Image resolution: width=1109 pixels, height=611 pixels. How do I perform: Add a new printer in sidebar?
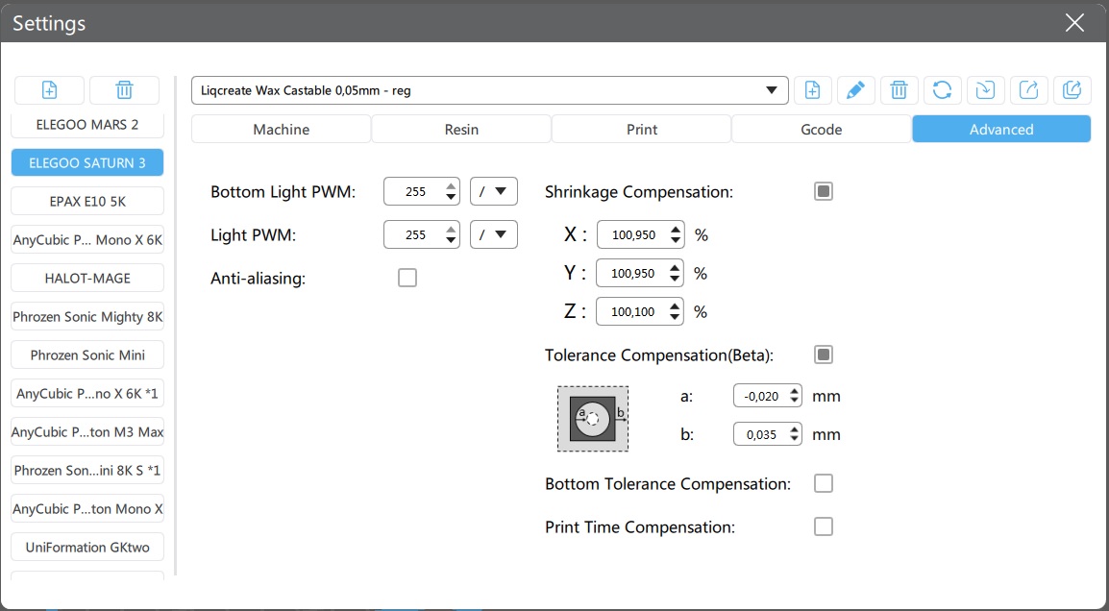tap(49, 90)
